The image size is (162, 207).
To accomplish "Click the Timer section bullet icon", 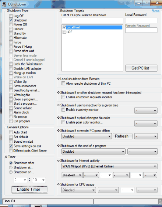I will (x=6, y=157).
